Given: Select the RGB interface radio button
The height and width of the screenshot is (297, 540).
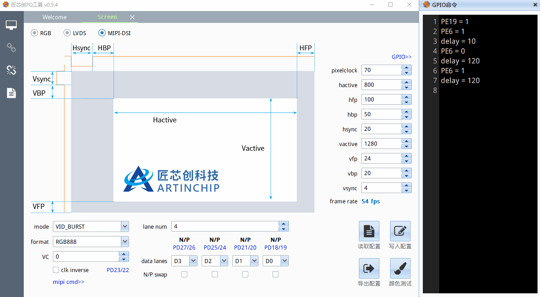Looking at the screenshot, I should pyautogui.click(x=34, y=33).
